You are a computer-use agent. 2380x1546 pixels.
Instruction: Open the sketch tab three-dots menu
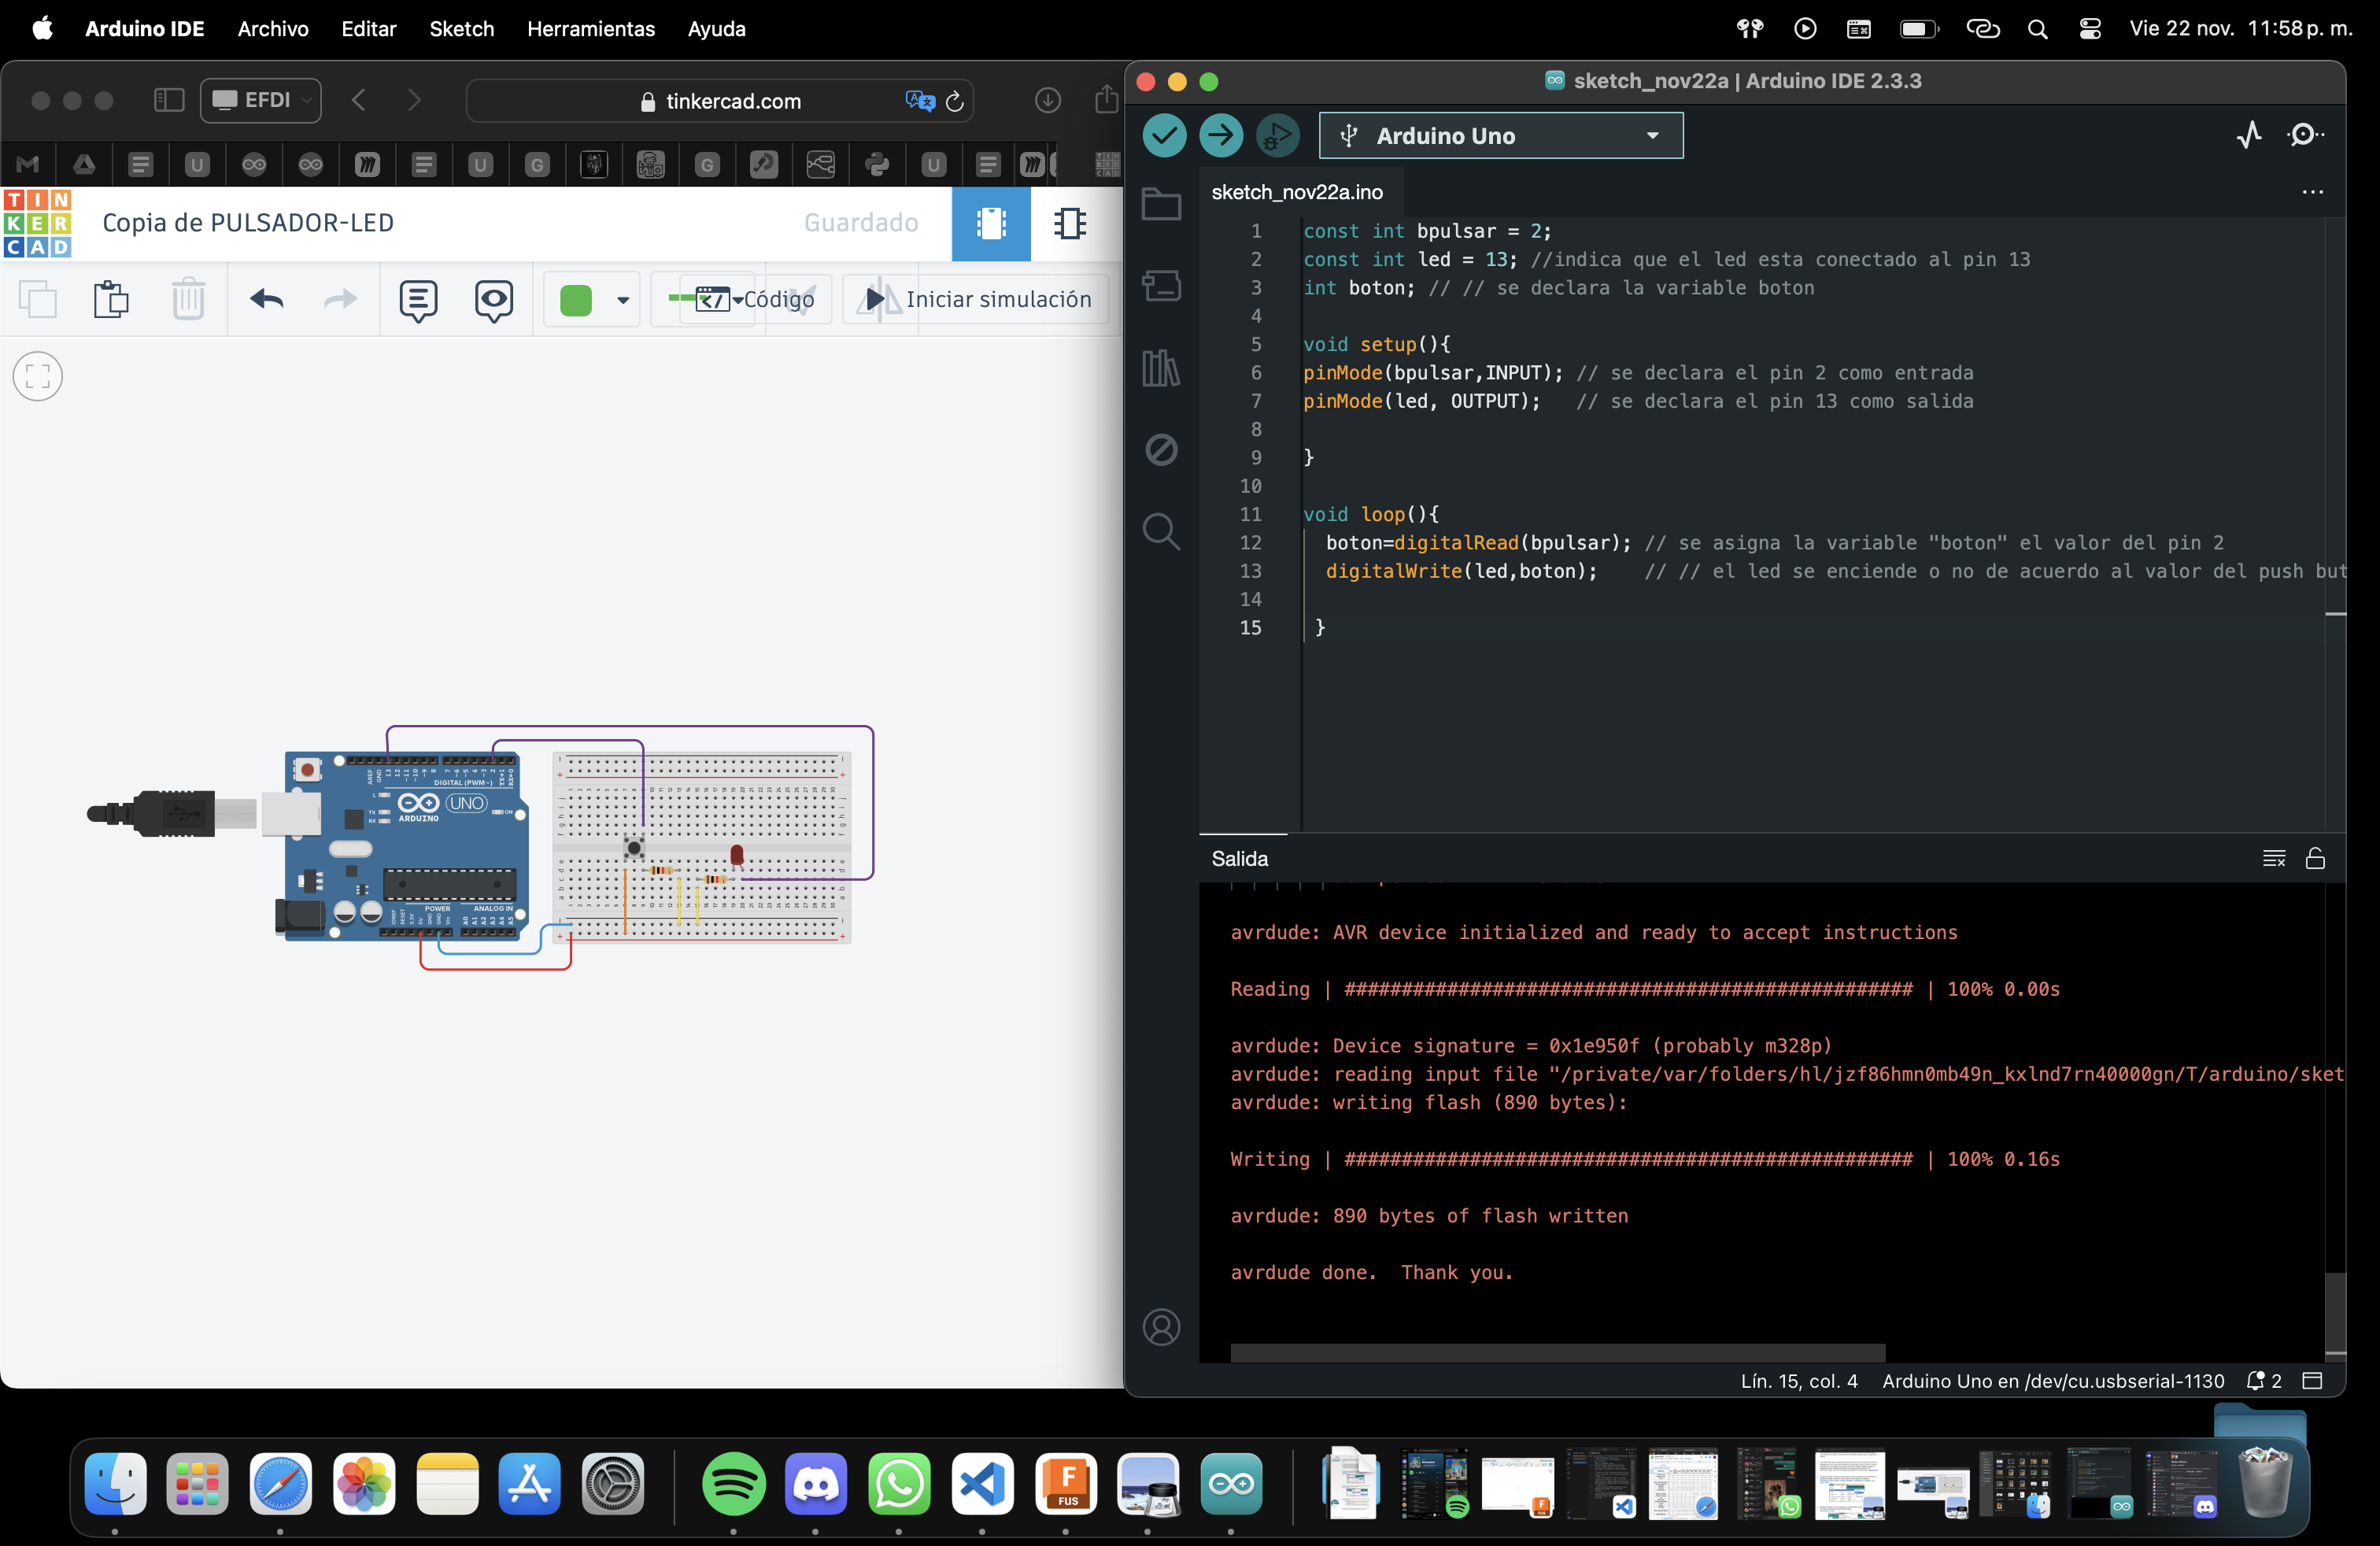pos(2312,192)
